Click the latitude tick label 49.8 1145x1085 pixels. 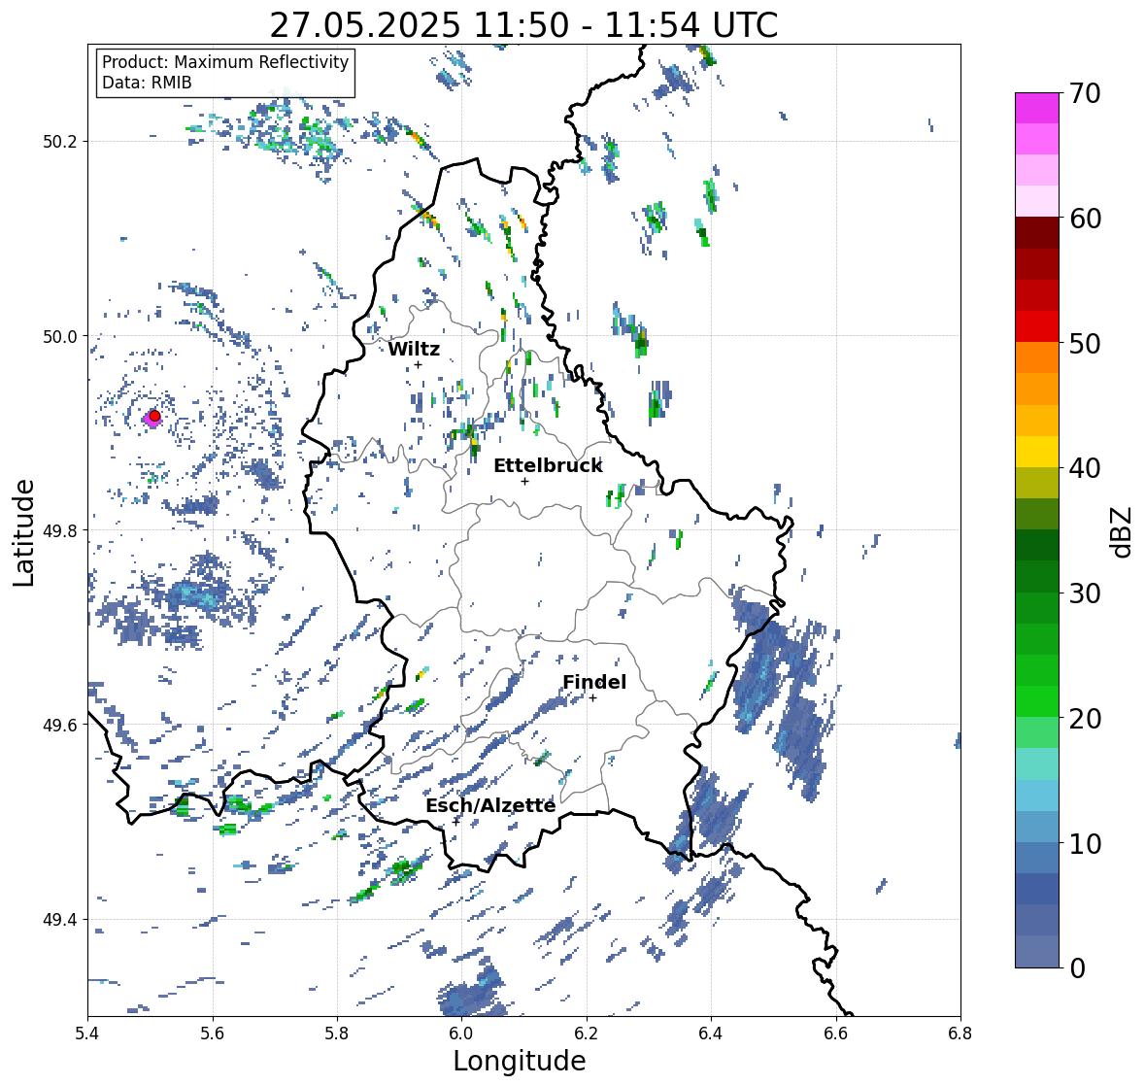click(x=59, y=530)
